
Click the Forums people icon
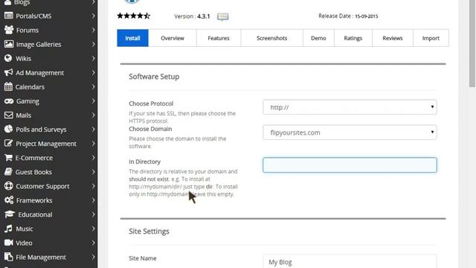9,30
